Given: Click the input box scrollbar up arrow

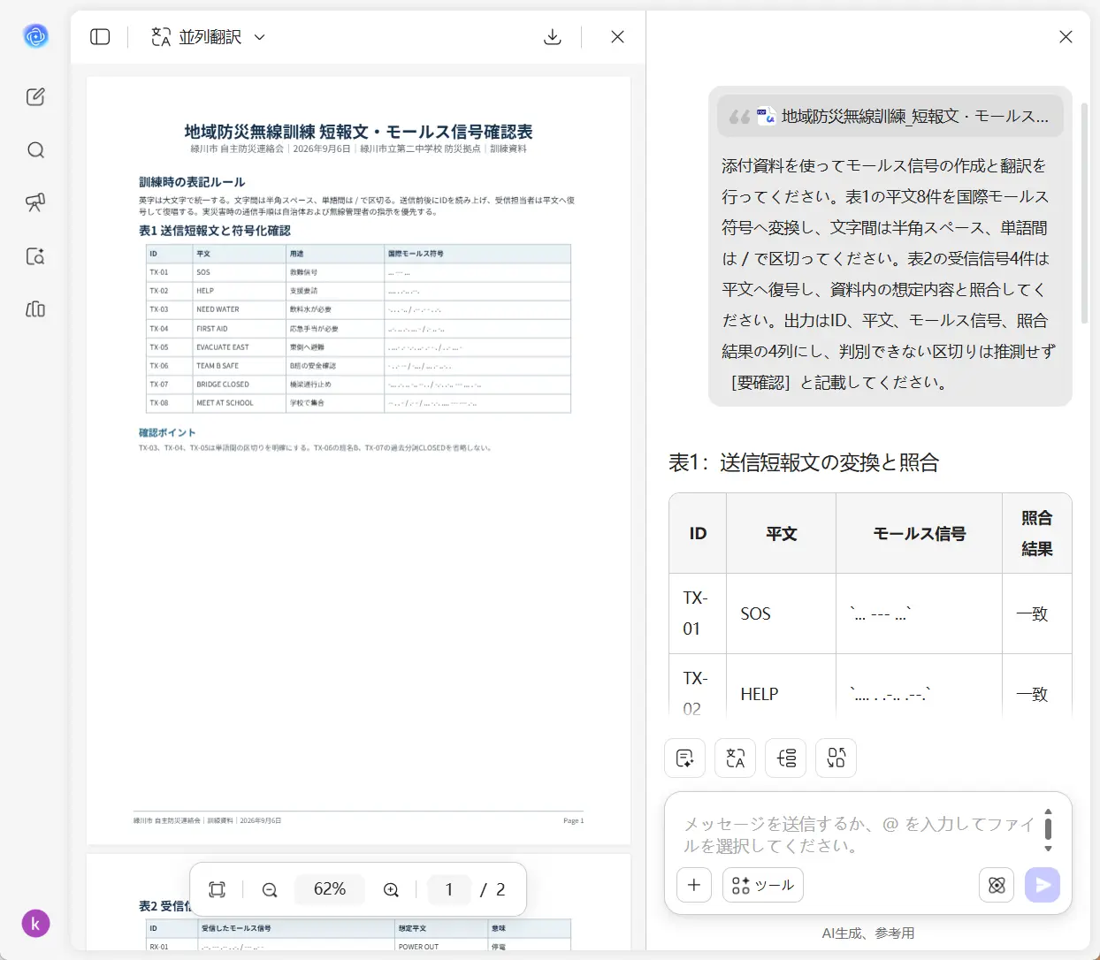Looking at the screenshot, I should coord(1048,811).
